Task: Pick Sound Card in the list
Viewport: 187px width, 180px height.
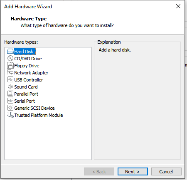Action: tap(26, 87)
